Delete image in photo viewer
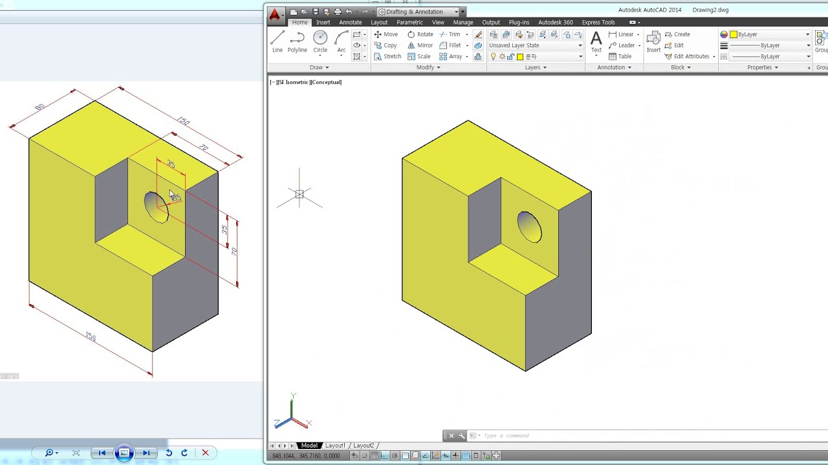 (205, 453)
